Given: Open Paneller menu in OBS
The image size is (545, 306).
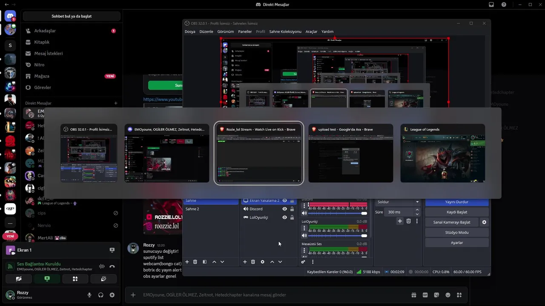Looking at the screenshot, I should coord(245,31).
